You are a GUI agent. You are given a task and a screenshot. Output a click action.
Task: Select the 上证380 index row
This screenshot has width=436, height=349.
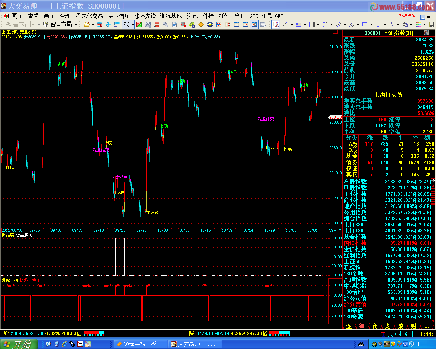coord(387,225)
